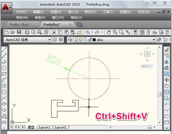Click the Pan hand icon
Viewport: 172px width, 134px height.
click(x=109, y=32)
